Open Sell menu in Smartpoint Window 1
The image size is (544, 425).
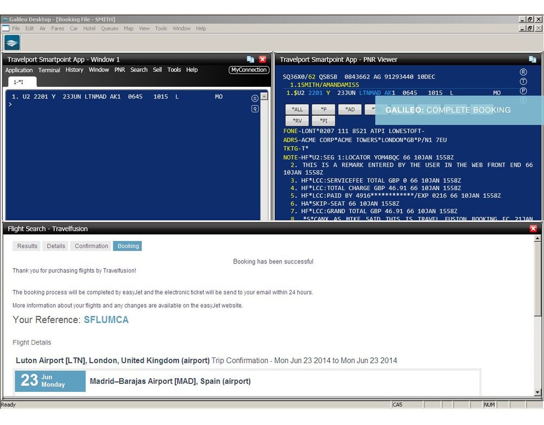tap(158, 70)
